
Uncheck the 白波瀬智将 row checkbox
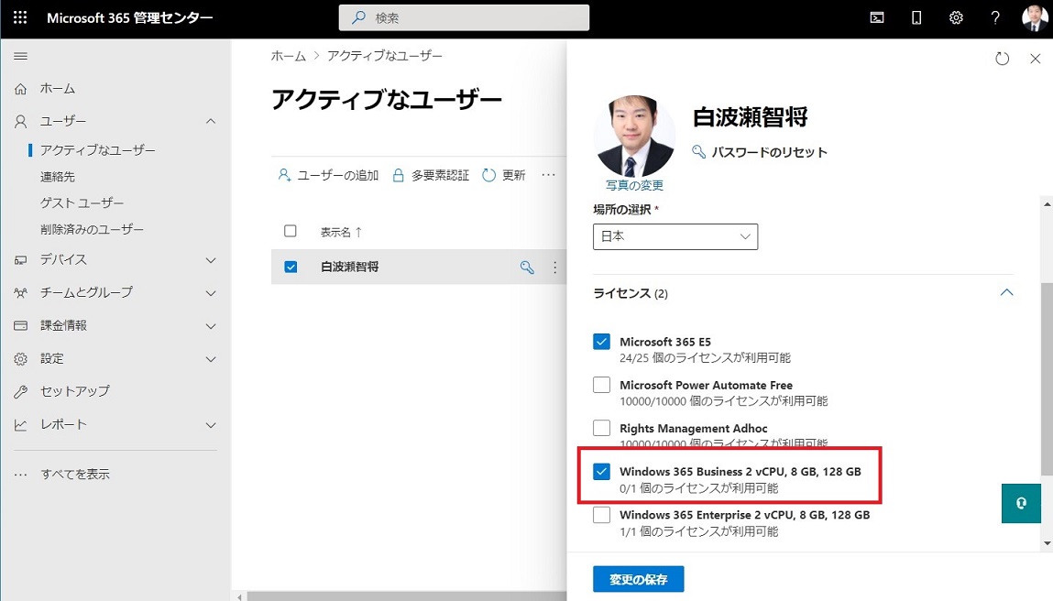click(x=291, y=267)
